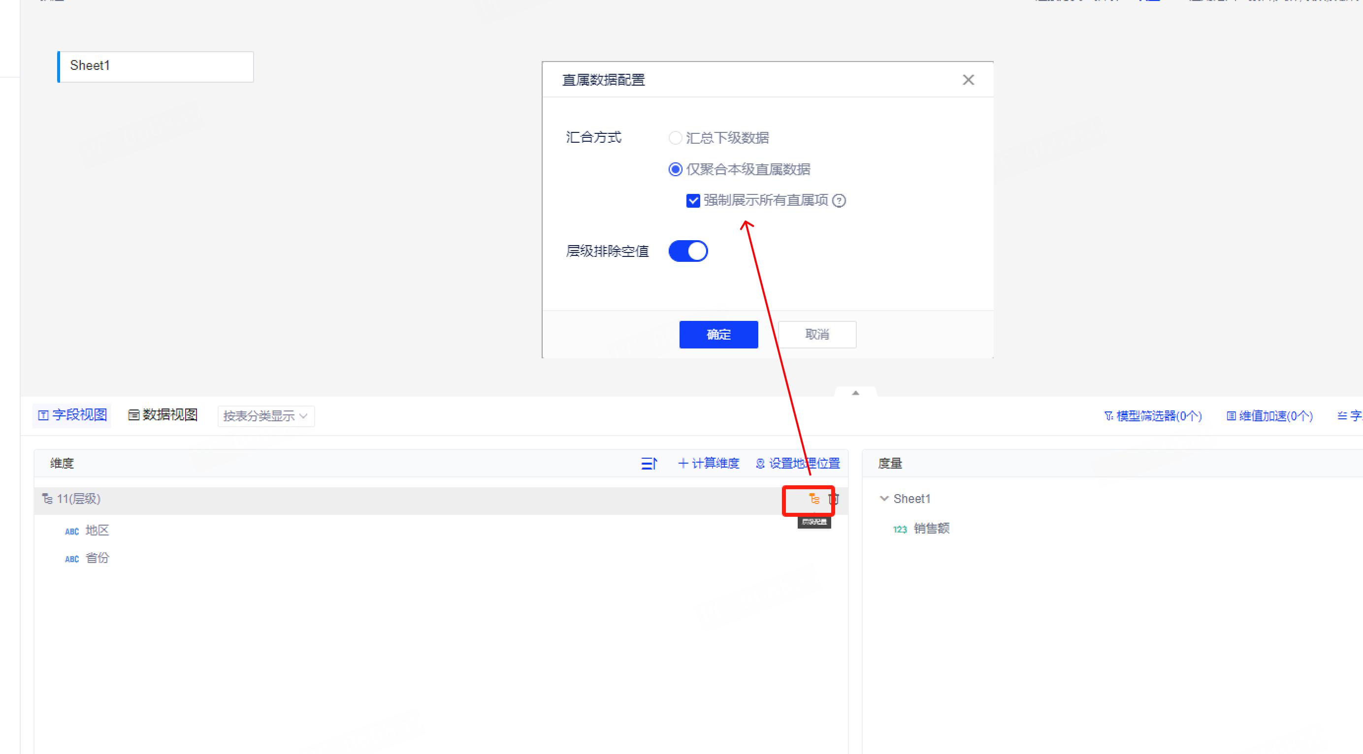Click the 123 icon next to 销售额

pyautogui.click(x=900, y=529)
